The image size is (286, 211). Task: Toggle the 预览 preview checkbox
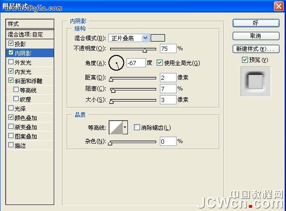point(245,60)
